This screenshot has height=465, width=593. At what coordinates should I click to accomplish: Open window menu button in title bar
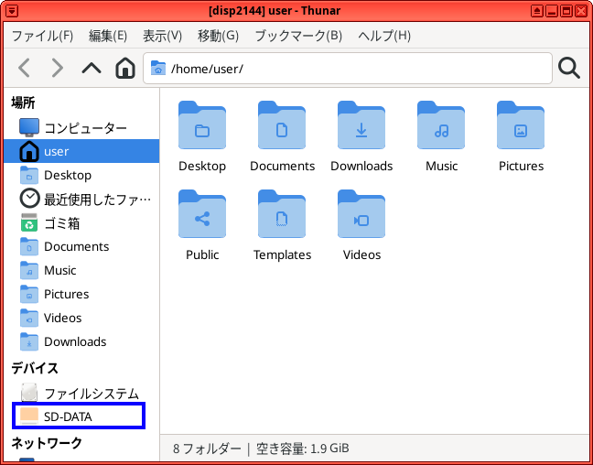tap(12, 11)
